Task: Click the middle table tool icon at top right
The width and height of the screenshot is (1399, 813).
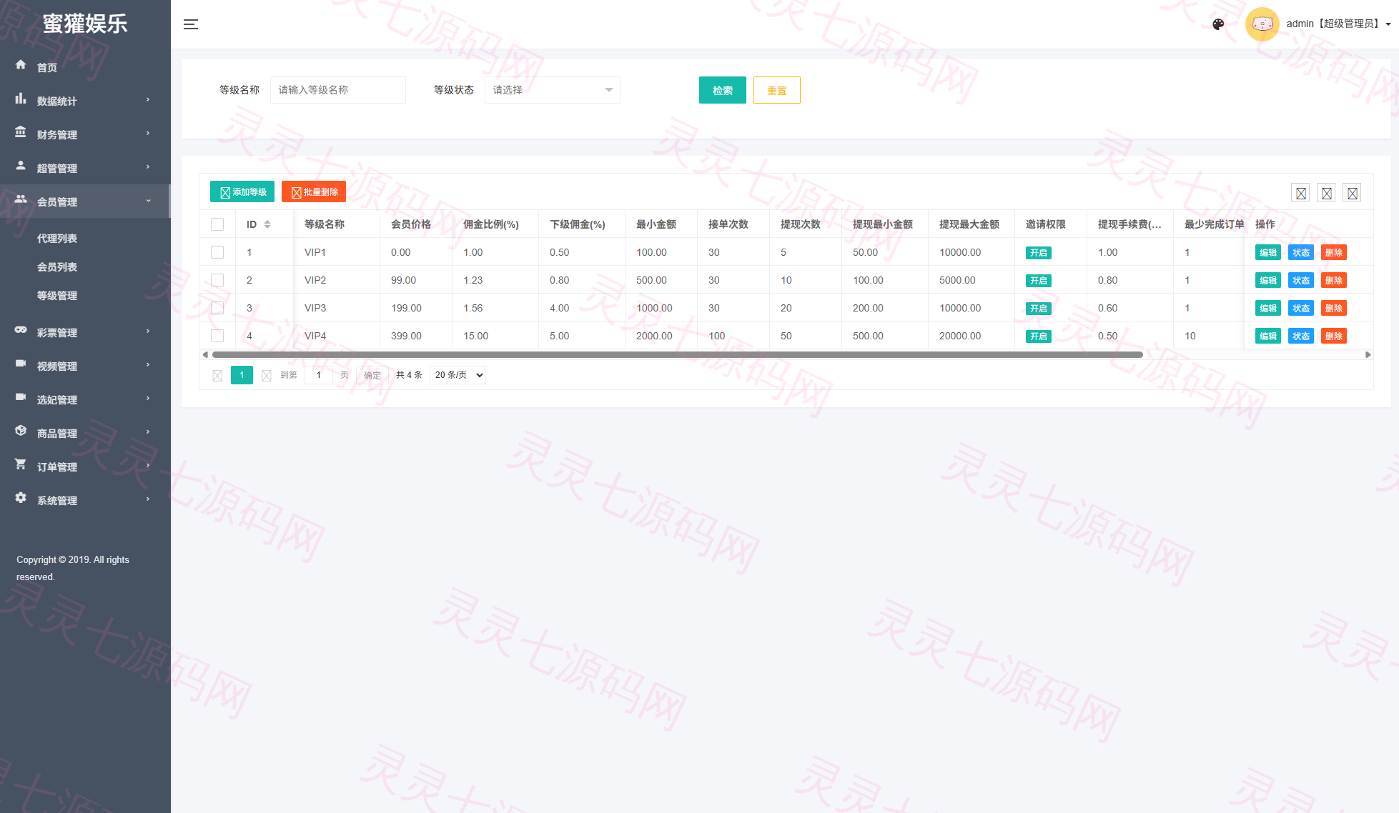Action: pos(1327,193)
